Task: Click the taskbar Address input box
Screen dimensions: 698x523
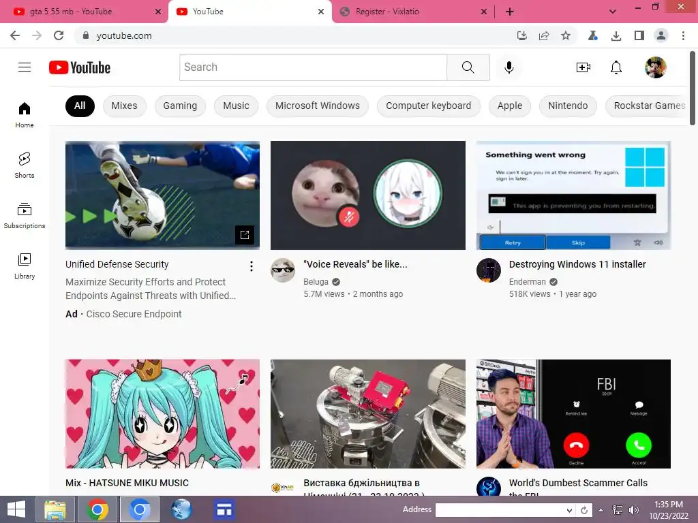Action: (x=500, y=510)
